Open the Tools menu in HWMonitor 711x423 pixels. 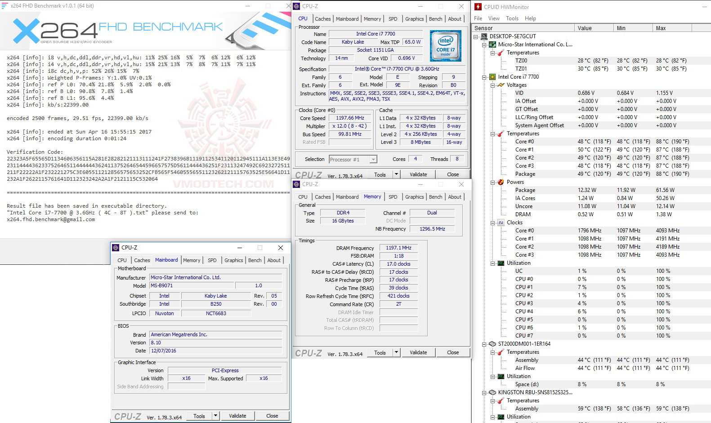[x=512, y=18]
